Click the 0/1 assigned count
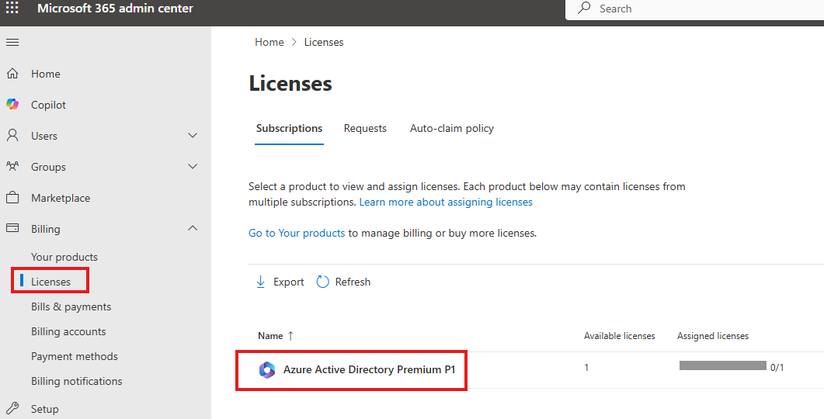Viewport: 824px width, 419px height. [777, 368]
